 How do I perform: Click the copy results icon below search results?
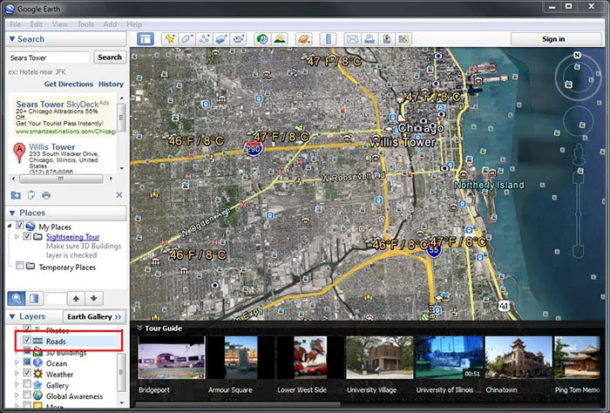(x=31, y=195)
